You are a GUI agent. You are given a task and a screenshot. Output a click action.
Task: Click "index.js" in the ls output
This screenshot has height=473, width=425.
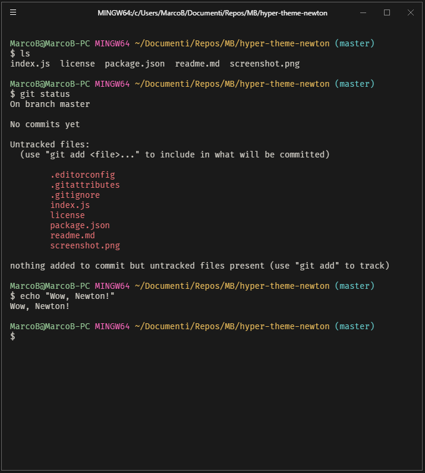click(30, 64)
